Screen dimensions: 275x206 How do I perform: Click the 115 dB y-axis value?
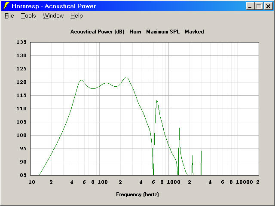[21, 95]
